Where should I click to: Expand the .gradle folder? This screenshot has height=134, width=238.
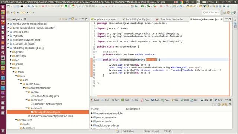[11, 52]
